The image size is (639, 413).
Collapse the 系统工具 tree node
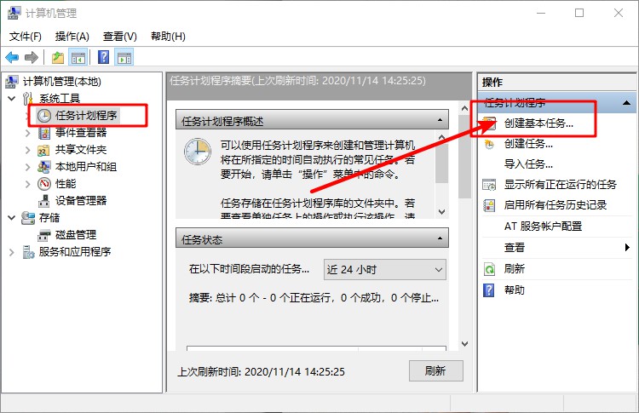coord(11,99)
